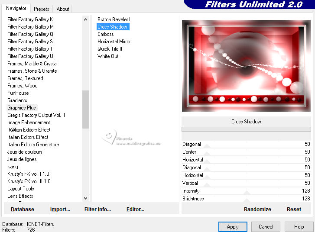Select Filter Factory Gallery U category
315x232 pixels.
30,56
